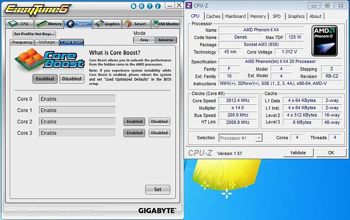Screen dimensions: 350x220
Task: Open the Graphics tab in EasyTune6
Action: click(107, 24)
